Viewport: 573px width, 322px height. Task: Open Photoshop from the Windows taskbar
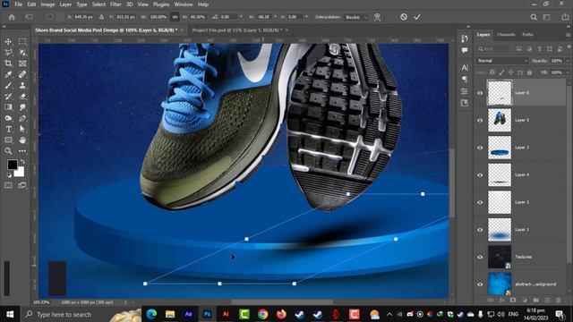[x=207, y=314]
